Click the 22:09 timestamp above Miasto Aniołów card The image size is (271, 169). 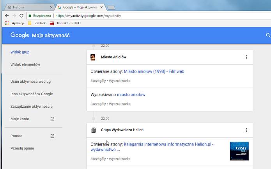coord(105,46)
